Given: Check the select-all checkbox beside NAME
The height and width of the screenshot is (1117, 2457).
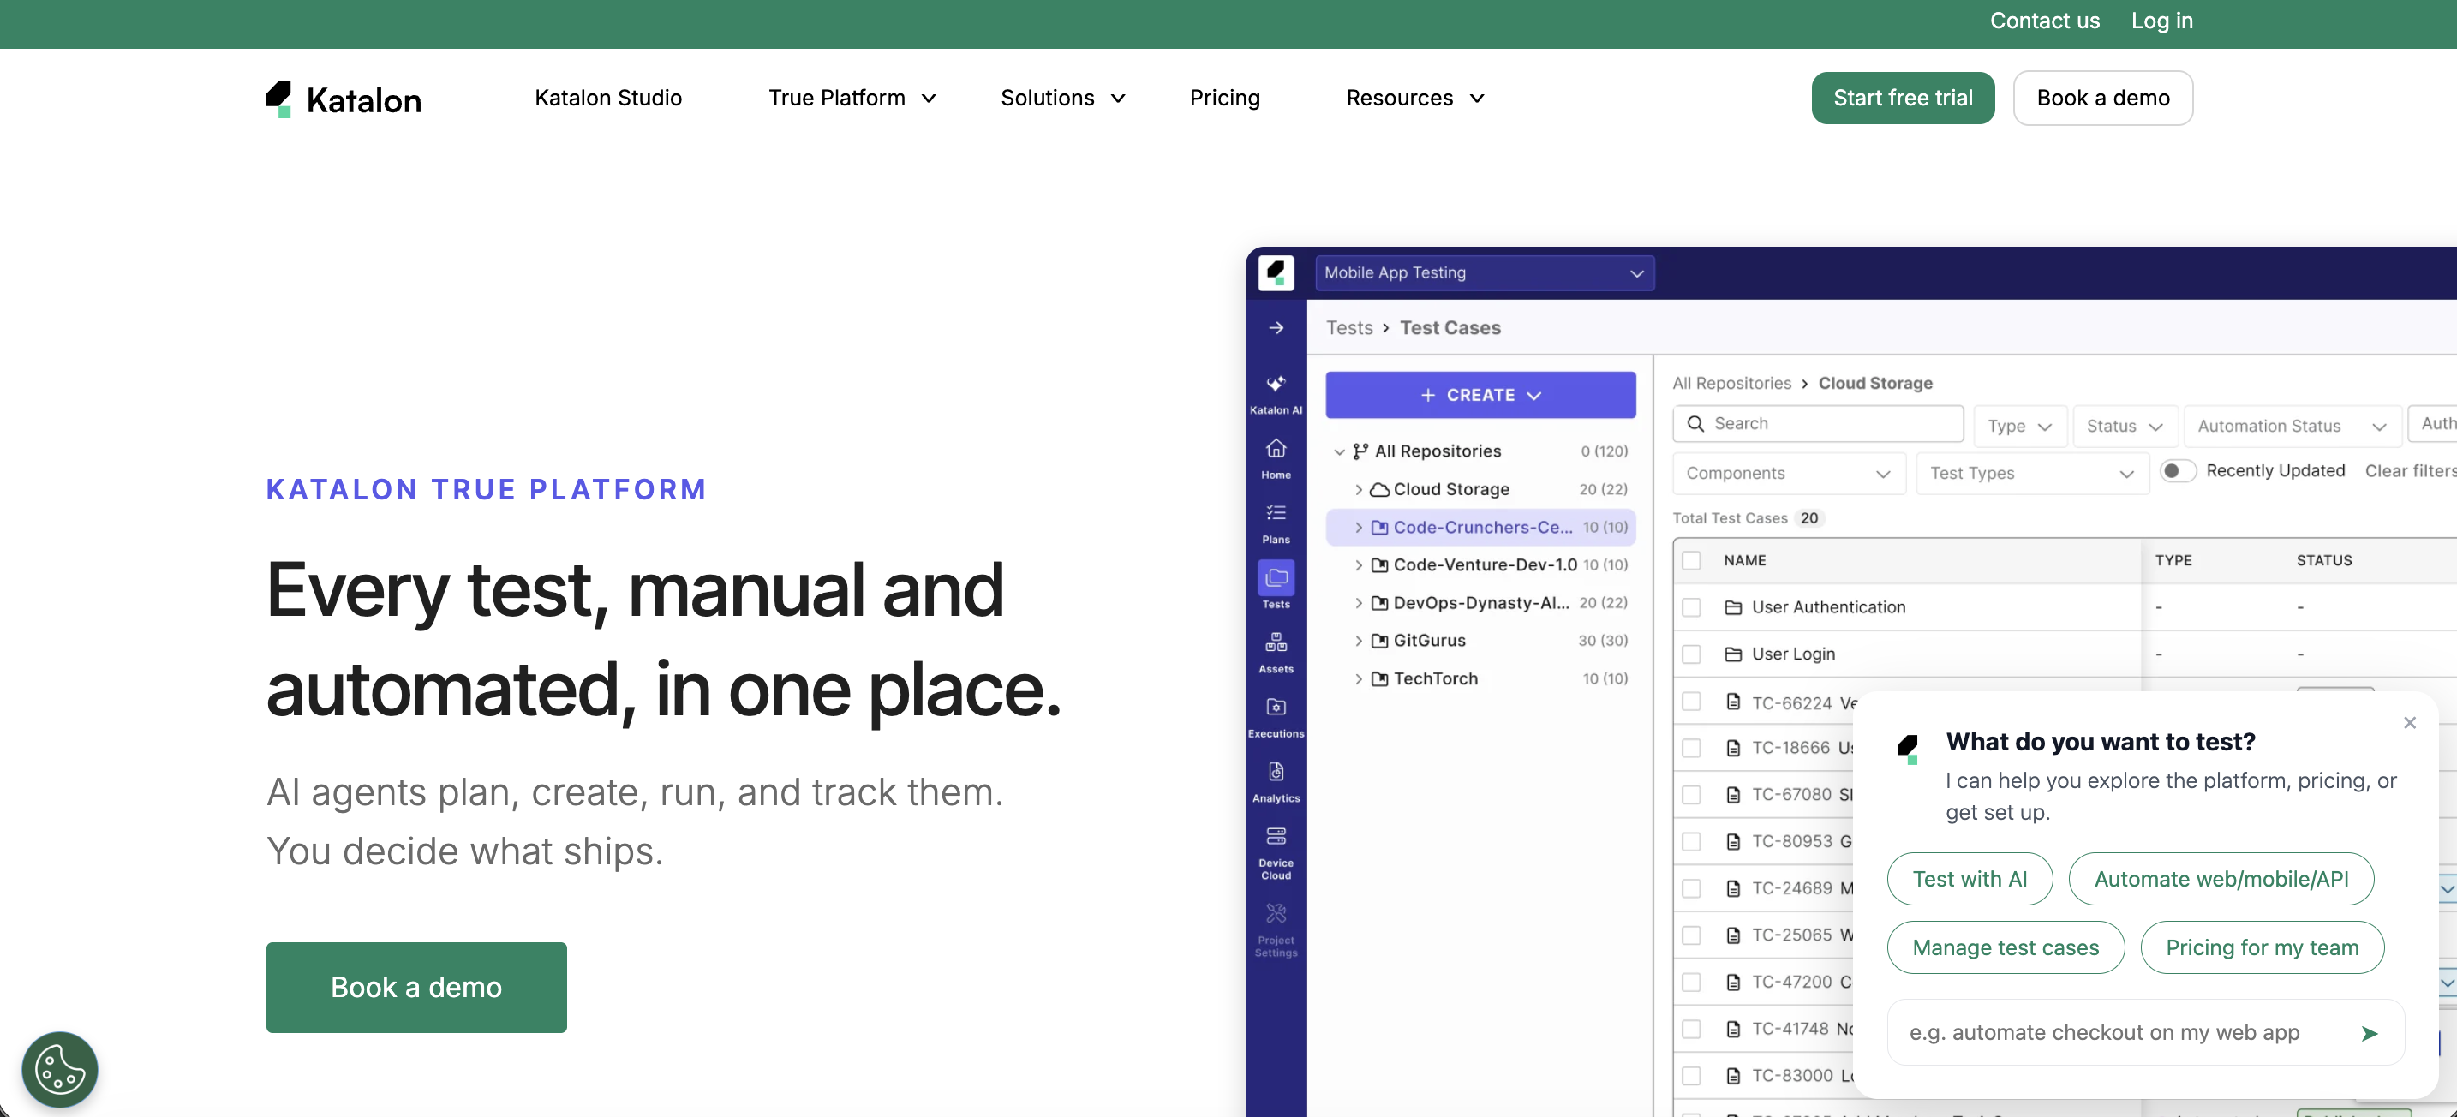Looking at the screenshot, I should (1691, 561).
